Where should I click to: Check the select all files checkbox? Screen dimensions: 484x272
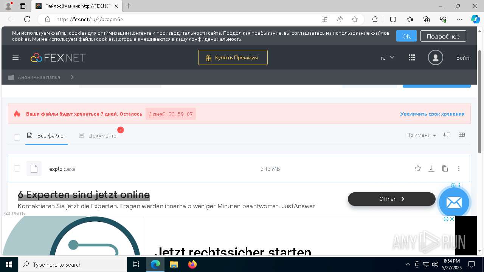tap(17, 137)
